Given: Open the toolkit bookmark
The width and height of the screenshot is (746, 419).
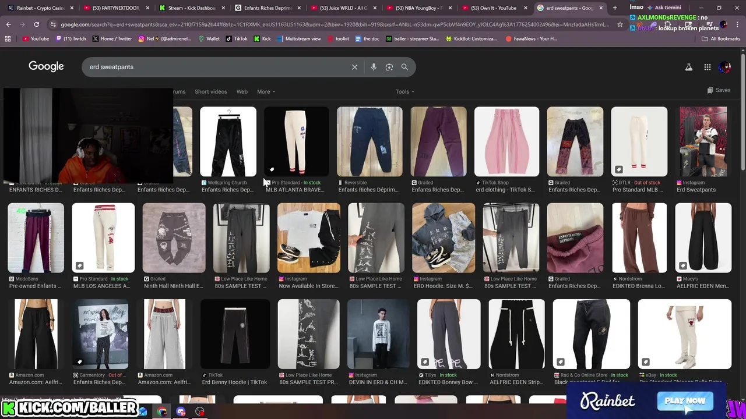Looking at the screenshot, I should tap(337, 38).
